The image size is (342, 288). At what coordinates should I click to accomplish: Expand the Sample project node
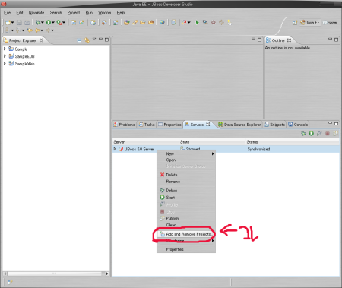pos(5,49)
